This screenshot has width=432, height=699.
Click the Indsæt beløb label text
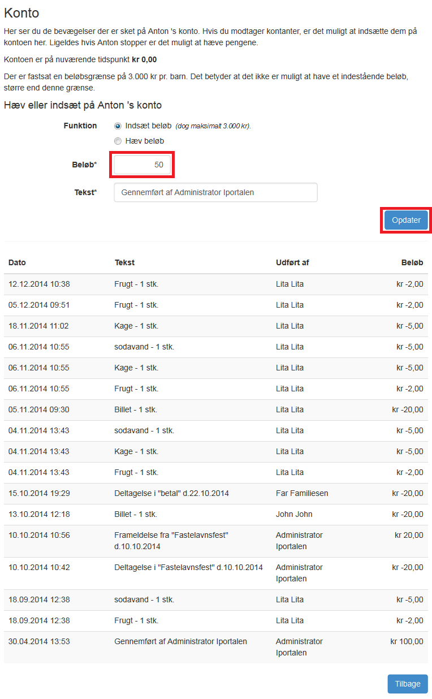pyautogui.click(x=148, y=126)
